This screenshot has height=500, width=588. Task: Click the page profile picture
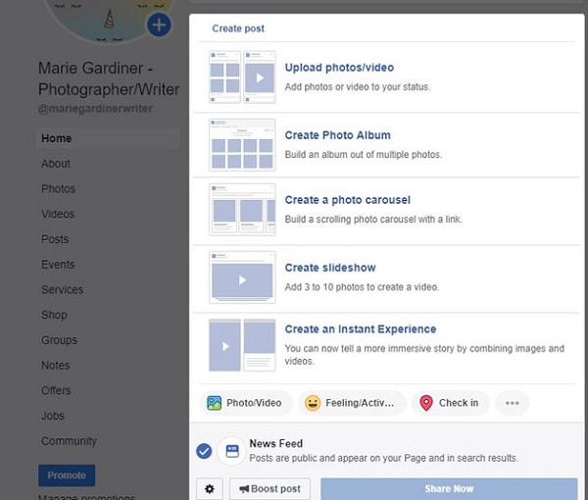click(109, 17)
